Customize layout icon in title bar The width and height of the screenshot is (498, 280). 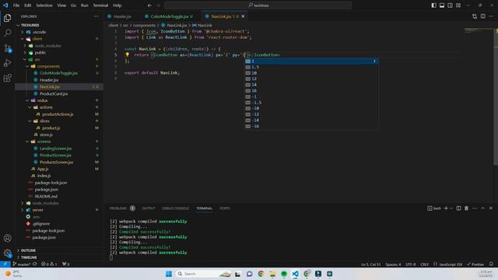point(458,5)
